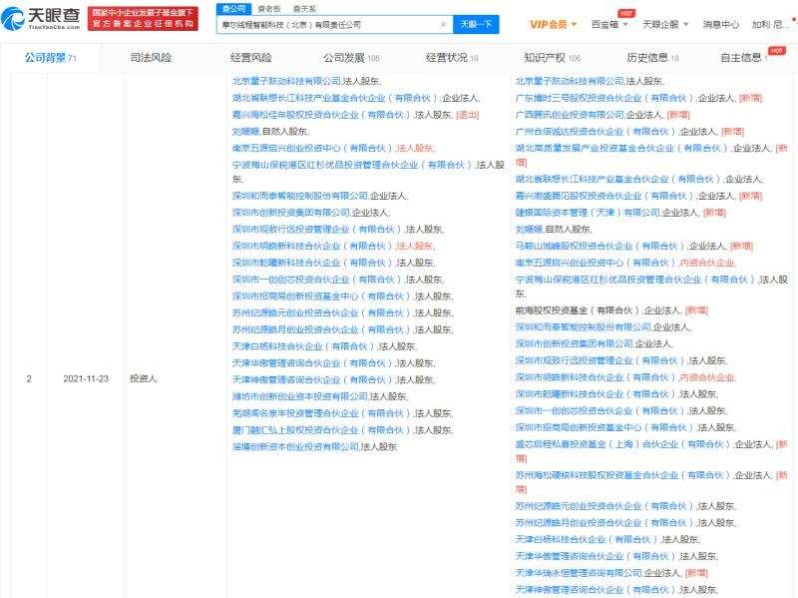
Task: Click the Tianyancha logo
Action: pos(43,20)
